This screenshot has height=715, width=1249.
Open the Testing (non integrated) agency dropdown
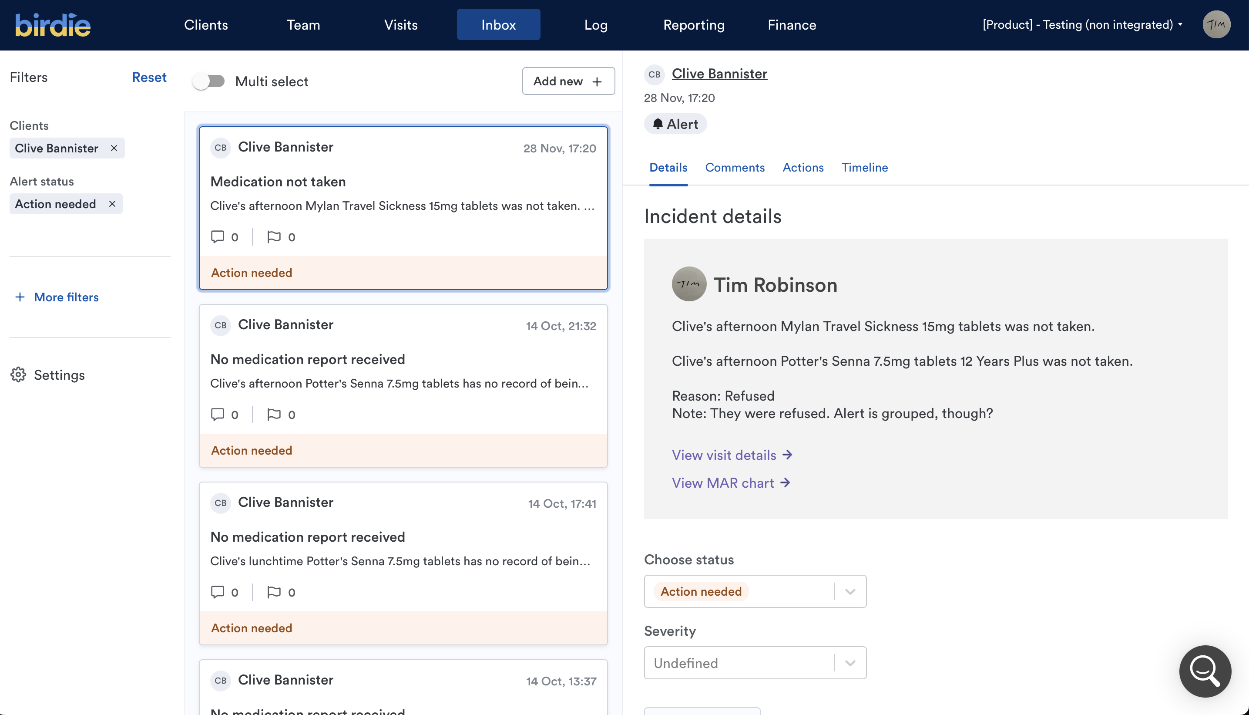click(1082, 24)
